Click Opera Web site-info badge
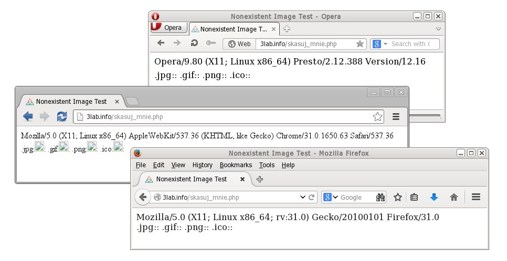The height and width of the screenshot is (261, 507). pyautogui.click(x=239, y=44)
